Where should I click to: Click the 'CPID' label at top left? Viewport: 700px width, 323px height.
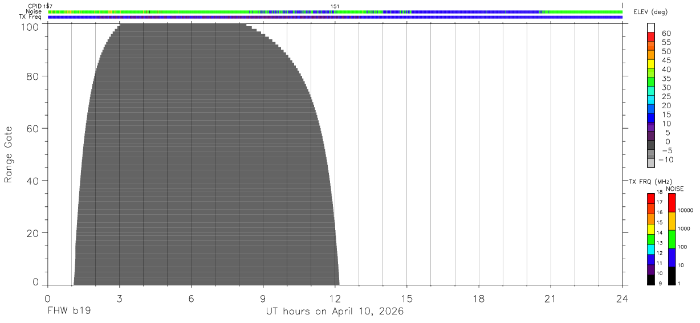pyautogui.click(x=35, y=6)
